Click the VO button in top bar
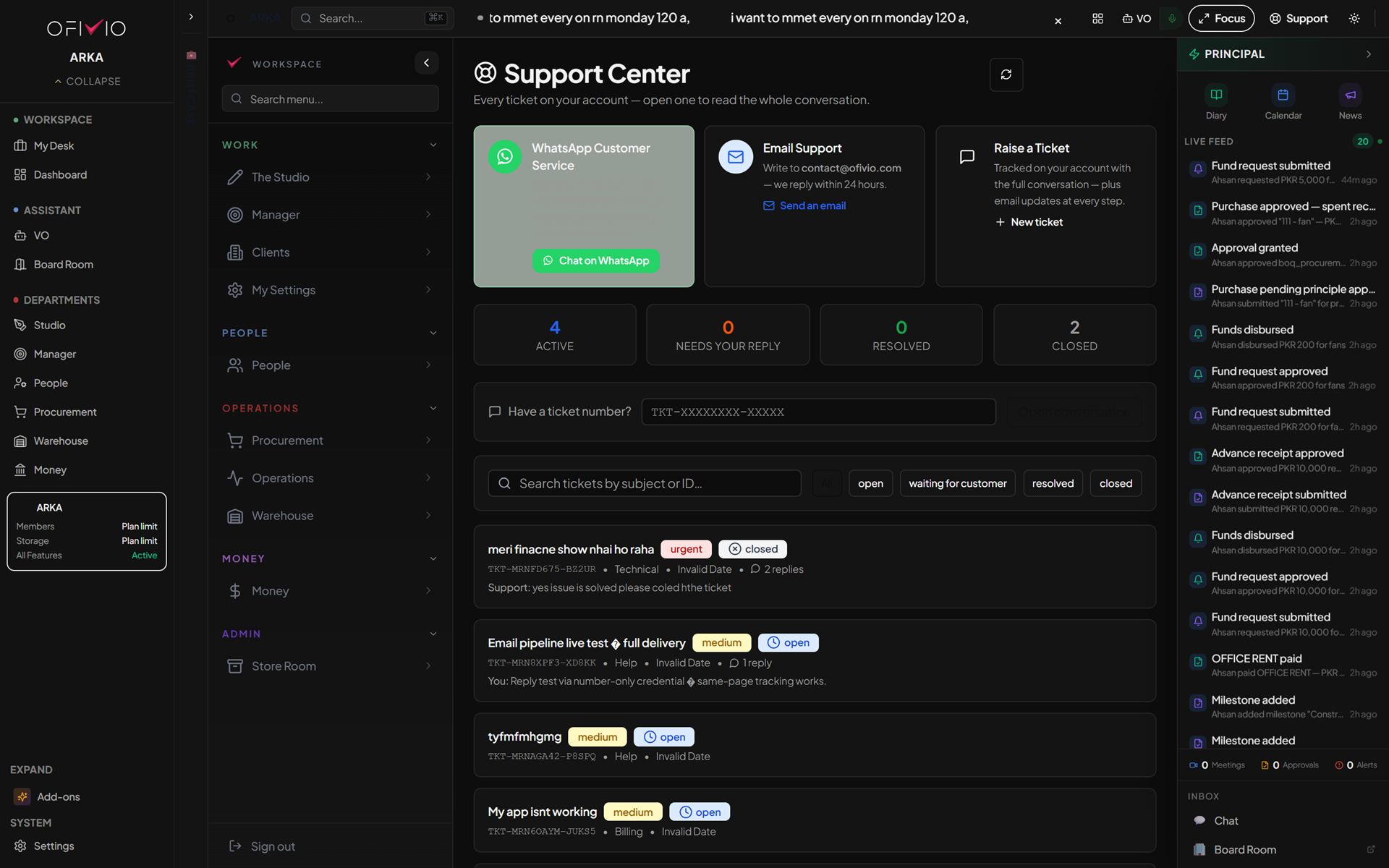1389x868 pixels. click(x=1137, y=19)
